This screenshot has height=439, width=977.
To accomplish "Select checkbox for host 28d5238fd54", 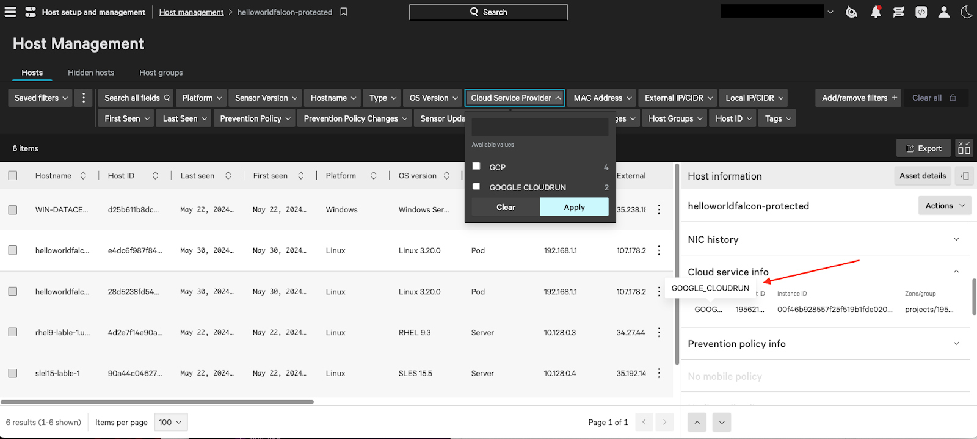I will [13, 292].
